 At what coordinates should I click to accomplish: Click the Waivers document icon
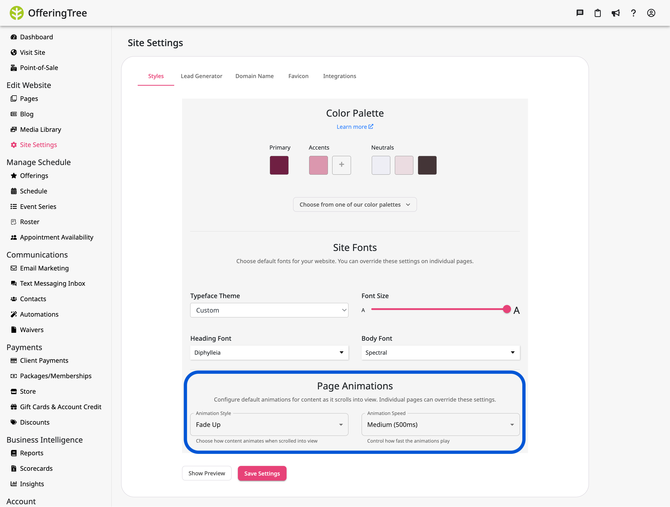pos(14,330)
